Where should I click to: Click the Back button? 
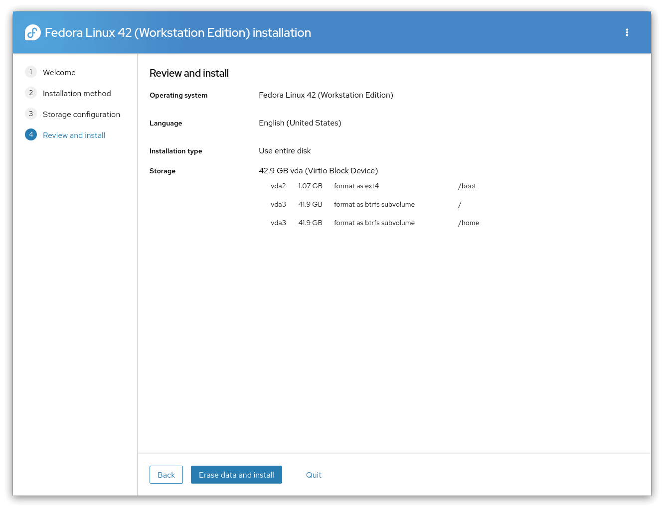point(166,475)
